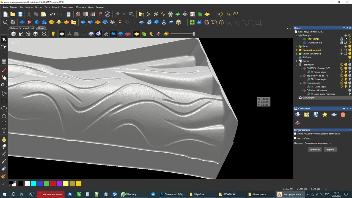Expand the Растр tree node
This screenshot has height=198, width=352.
point(297,46)
